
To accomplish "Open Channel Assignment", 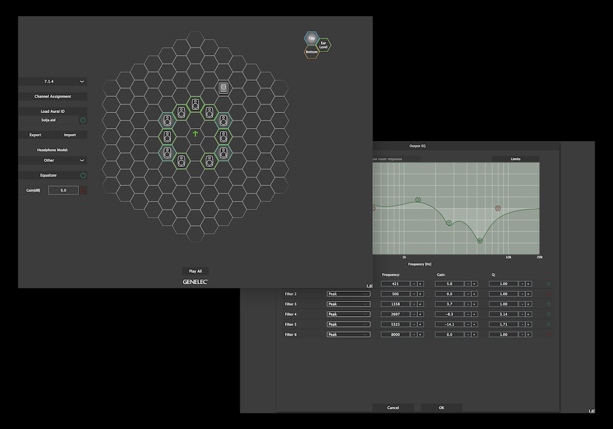I will (53, 96).
